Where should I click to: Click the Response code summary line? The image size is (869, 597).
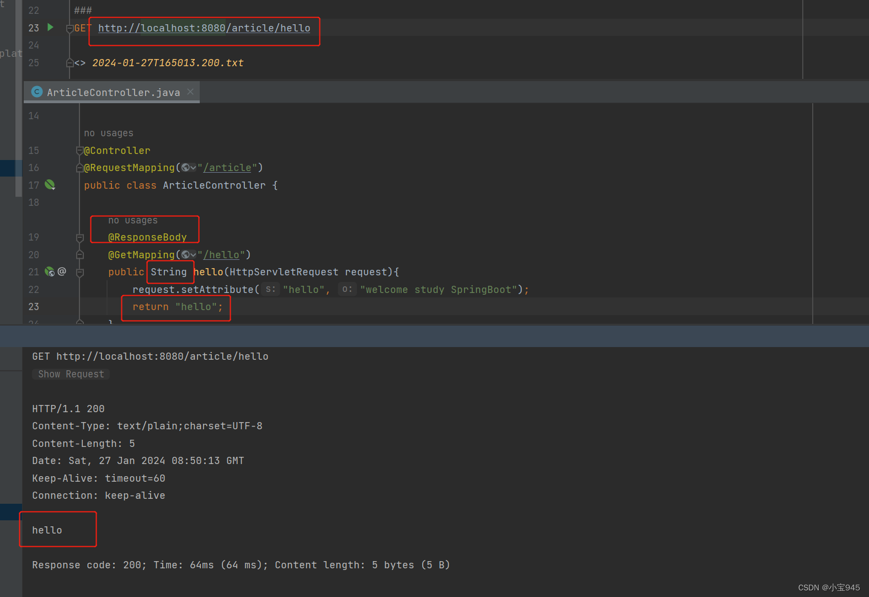(x=241, y=565)
